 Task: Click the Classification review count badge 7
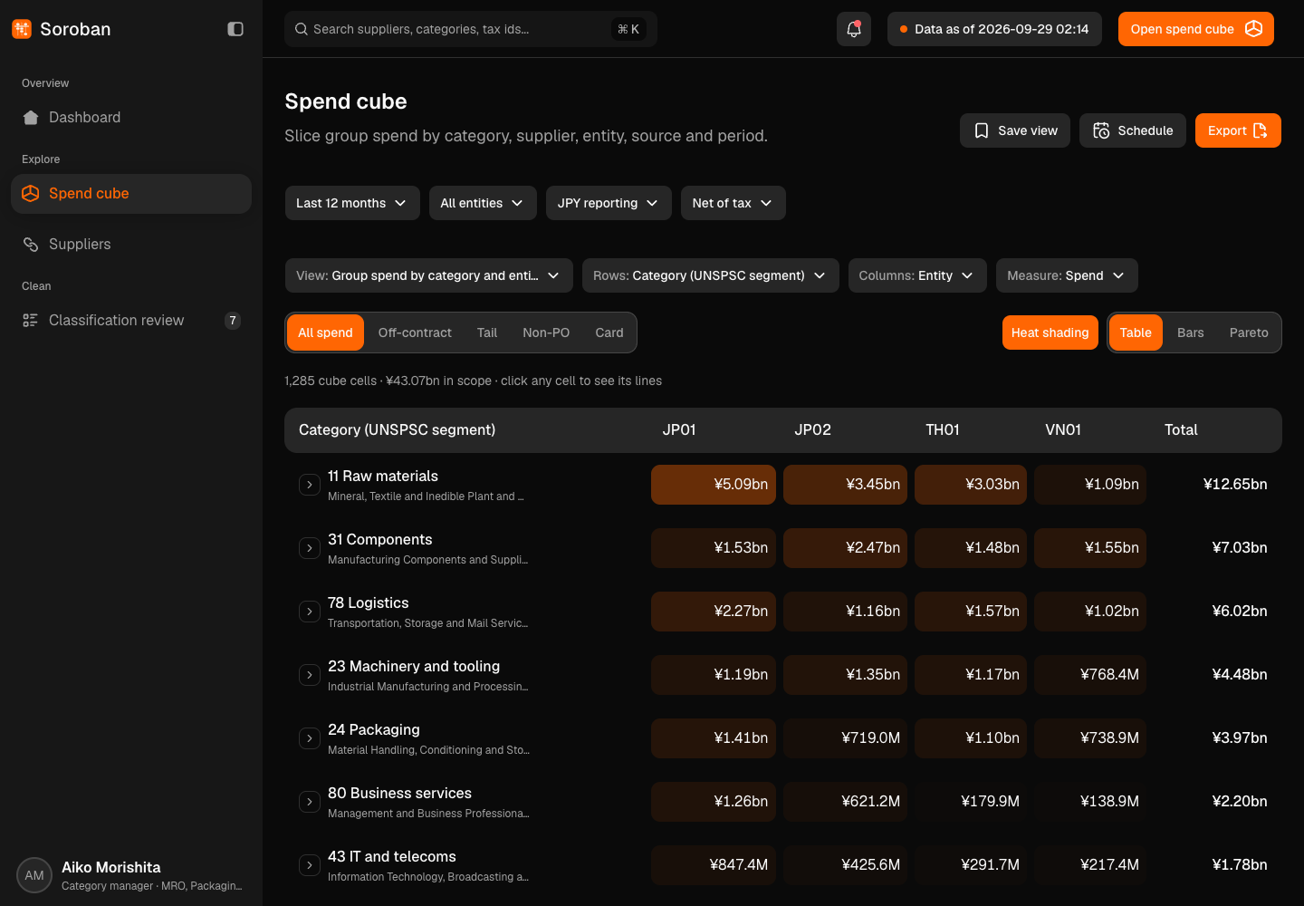tap(233, 321)
